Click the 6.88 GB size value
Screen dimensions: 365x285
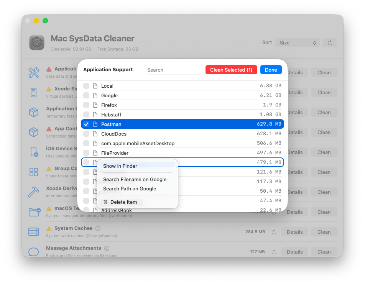tap(271, 86)
